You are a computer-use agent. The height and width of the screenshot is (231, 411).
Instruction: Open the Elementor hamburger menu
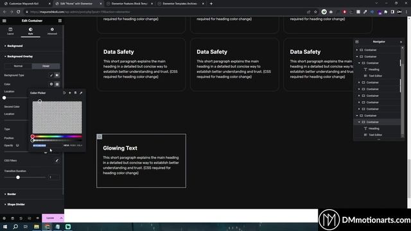4,21
